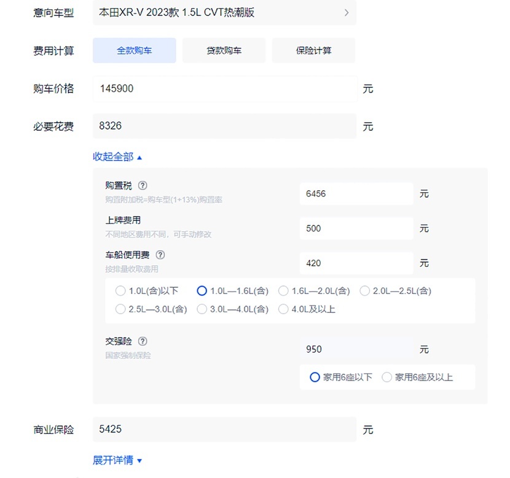Click 车船使用费 field showing 420
The width and height of the screenshot is (510, 478).
(x=356, y=263)
